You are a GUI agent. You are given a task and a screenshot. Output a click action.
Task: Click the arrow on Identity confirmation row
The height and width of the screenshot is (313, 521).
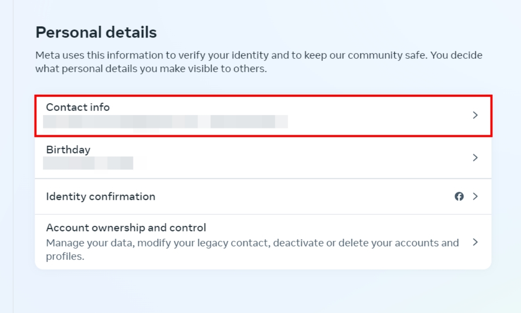pos(475,197)
